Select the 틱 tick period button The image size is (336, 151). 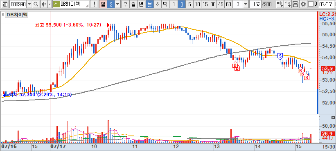tap(165, 4)
